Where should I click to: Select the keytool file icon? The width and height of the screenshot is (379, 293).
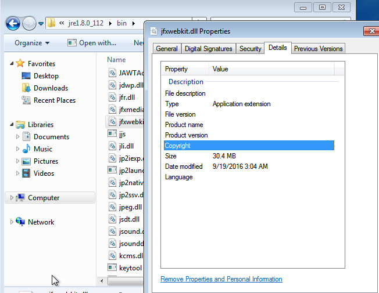tap(113, 267)
